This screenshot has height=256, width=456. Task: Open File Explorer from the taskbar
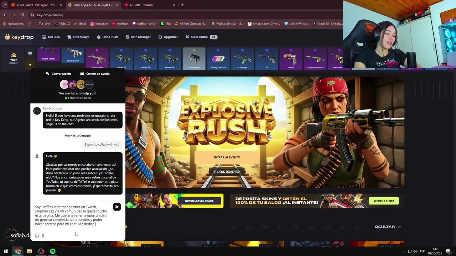point(30,251)
